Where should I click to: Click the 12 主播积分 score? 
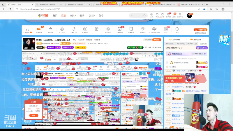pos(27,31)
